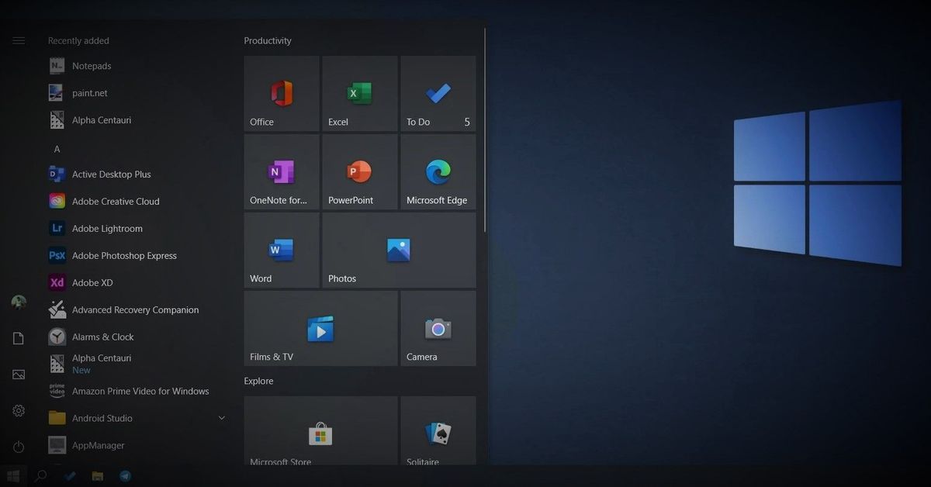Click the Productivity group title
The image size is (931, 487).
tap(268, 41)
